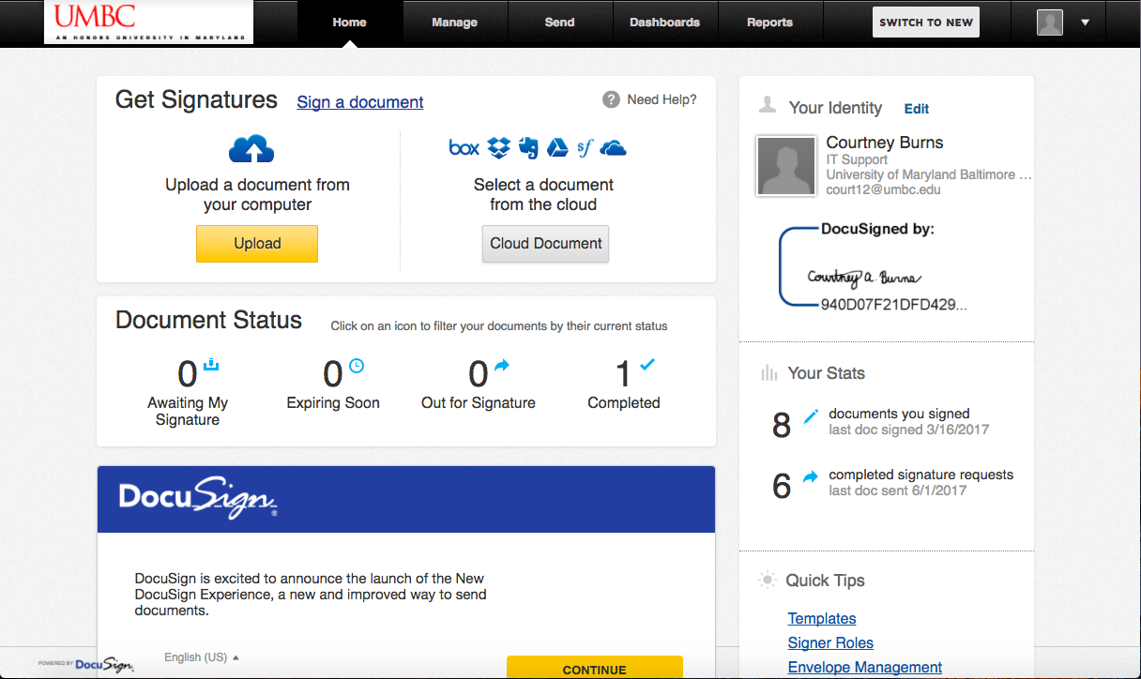
Task: Open the Manage tab
Action: pyautogui.click(x=454, y=23)
